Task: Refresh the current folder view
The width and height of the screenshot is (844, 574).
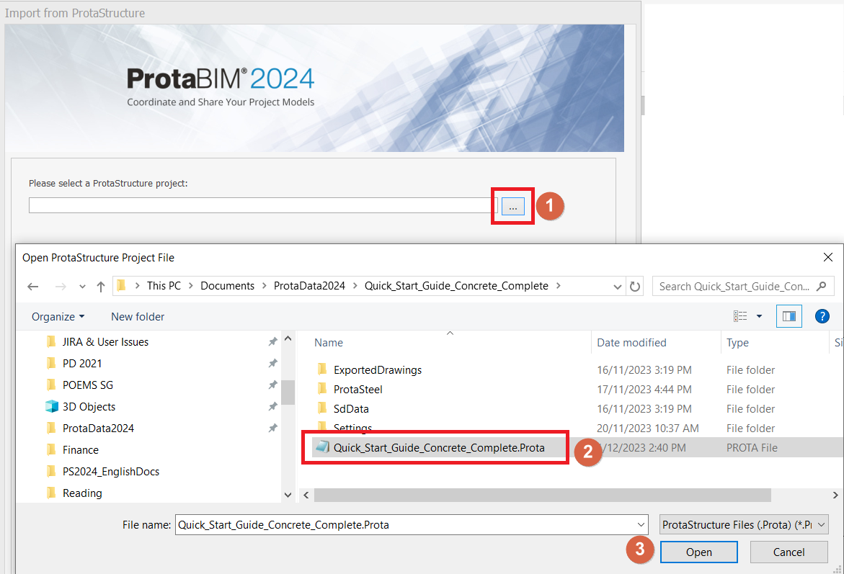Action: (635, 286)
